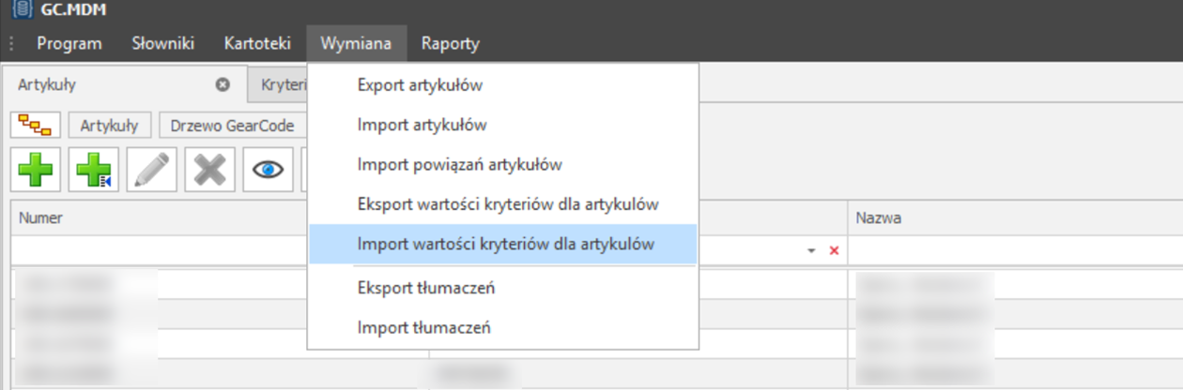Click the Drzewo GearCode button
Image resolution: width=1183 pixels, height=390 pixels.
tap(232, 125)
